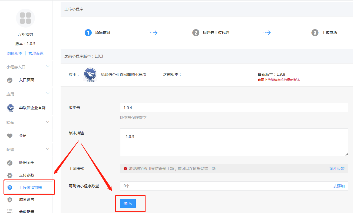Click the 之前版本： label
The width and height of the screenshot is (353, 213).
click(172, 74)
